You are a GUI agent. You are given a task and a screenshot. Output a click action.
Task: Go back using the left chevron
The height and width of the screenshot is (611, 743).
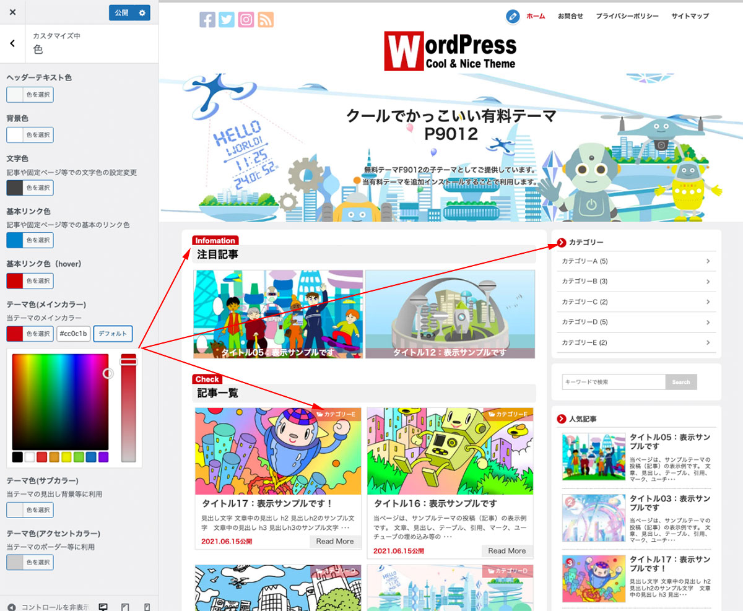[x=12, y=43]
